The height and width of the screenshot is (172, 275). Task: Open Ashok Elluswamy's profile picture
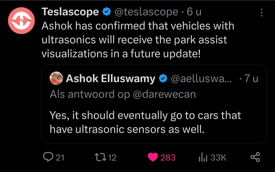click(56, 78)
